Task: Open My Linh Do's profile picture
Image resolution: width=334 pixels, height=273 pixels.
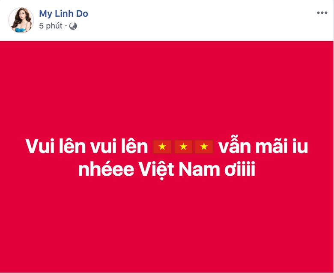Action: [x=21, y=20]
